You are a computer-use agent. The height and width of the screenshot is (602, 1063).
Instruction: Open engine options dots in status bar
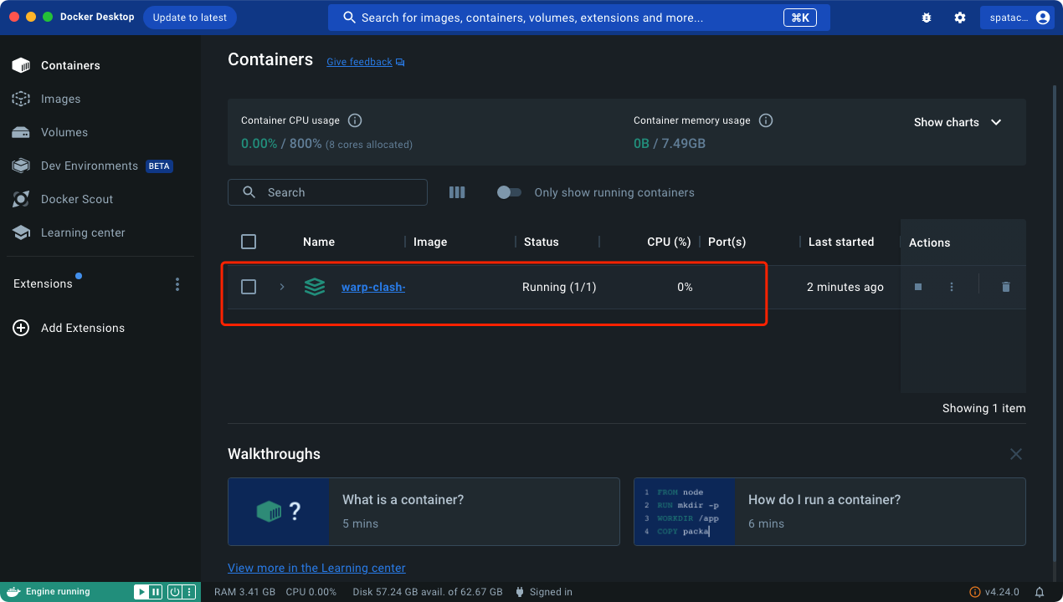pos(189,592)
